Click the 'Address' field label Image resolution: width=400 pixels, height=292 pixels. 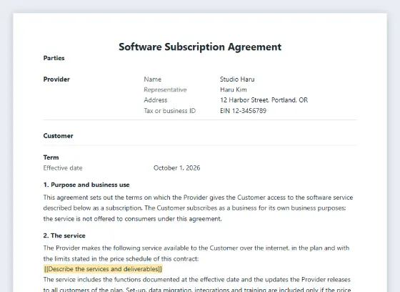[x=156, y=100]
